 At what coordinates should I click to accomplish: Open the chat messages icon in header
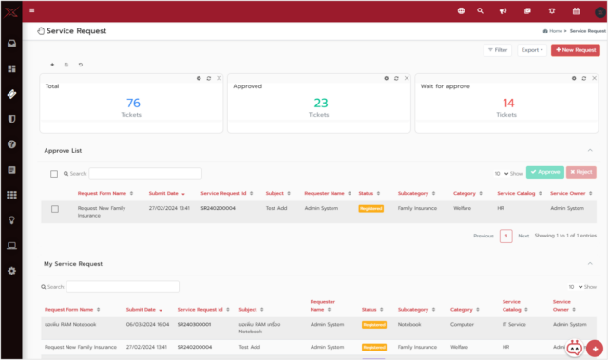click(x=527, y=10)
